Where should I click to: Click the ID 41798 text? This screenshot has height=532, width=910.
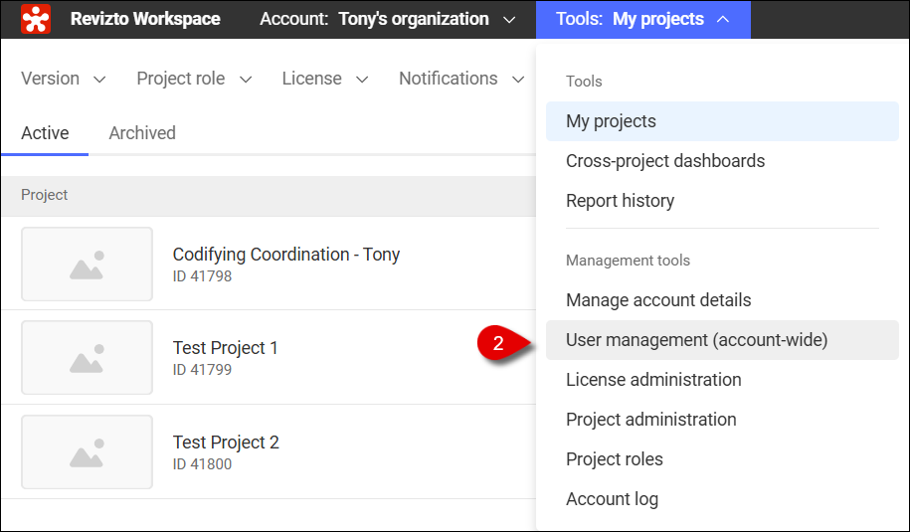point(202,276)
